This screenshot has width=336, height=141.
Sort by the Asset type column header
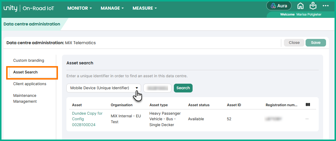[x=159, y=105]
